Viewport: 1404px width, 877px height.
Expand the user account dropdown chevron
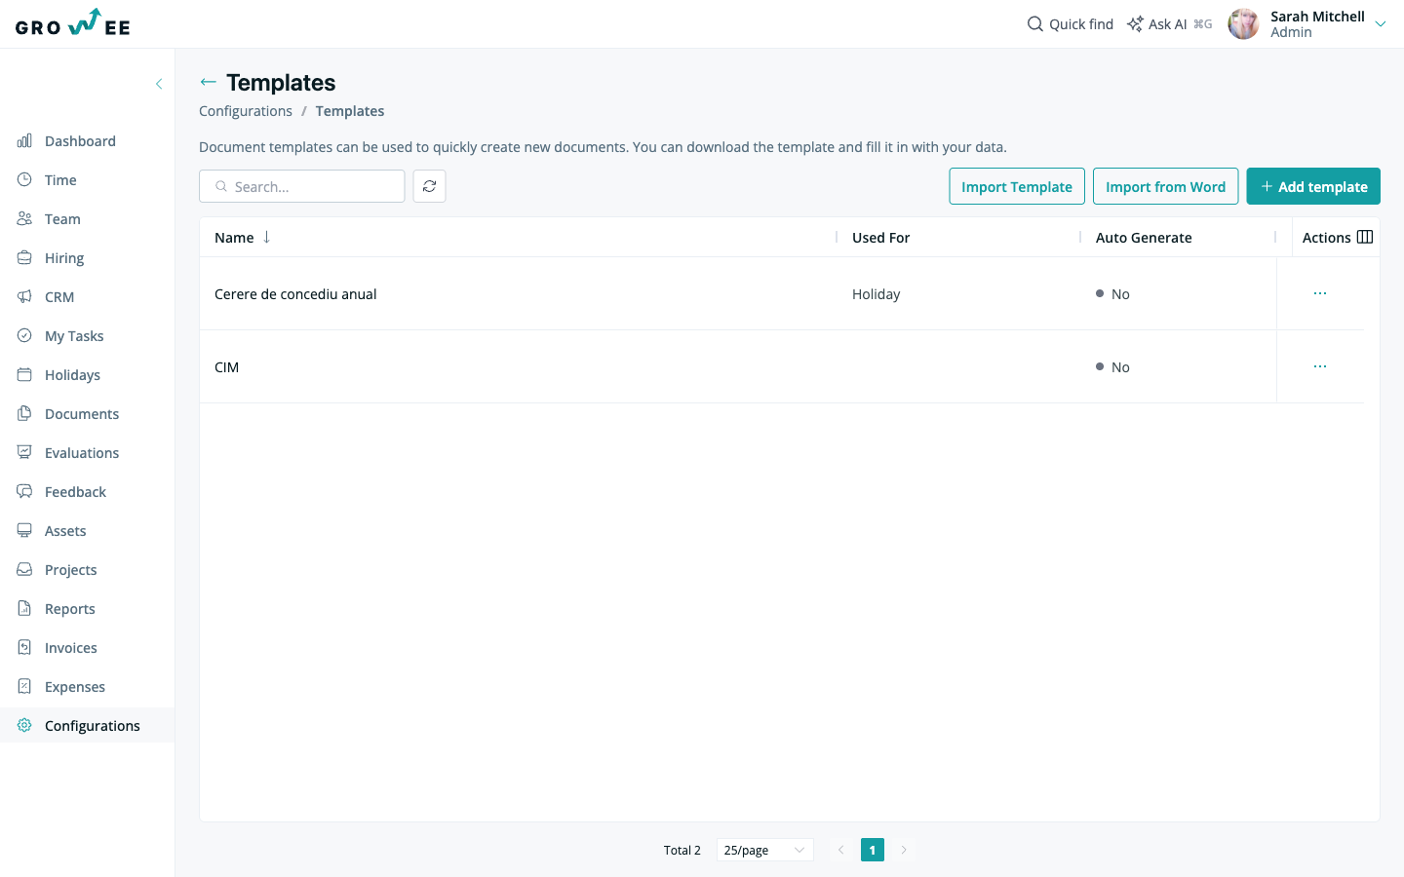click(x=1381, y=24)
